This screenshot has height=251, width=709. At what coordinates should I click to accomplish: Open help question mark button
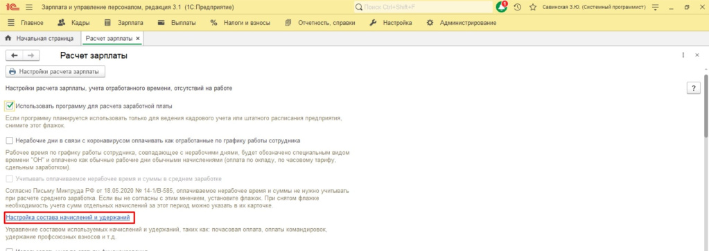pos(693,89)
